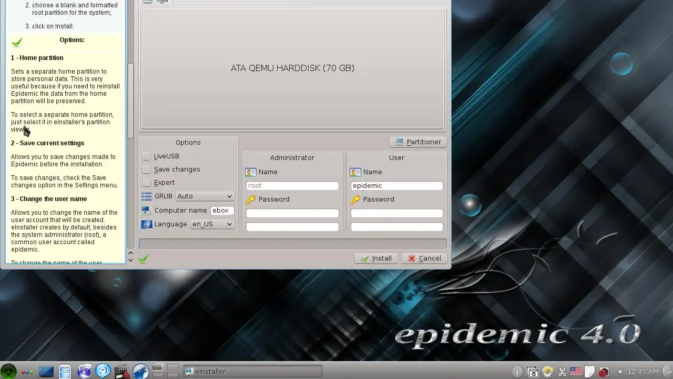Click the GRUB list icon
Screen dimensions: 673x379
tap(146, 196)
